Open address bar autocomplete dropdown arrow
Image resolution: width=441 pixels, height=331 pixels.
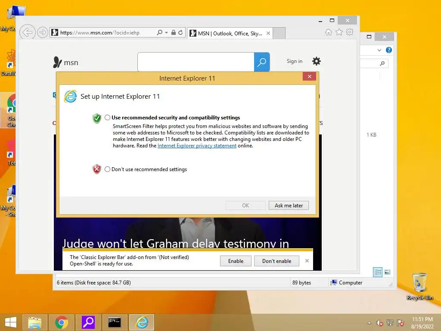[166, 33]
